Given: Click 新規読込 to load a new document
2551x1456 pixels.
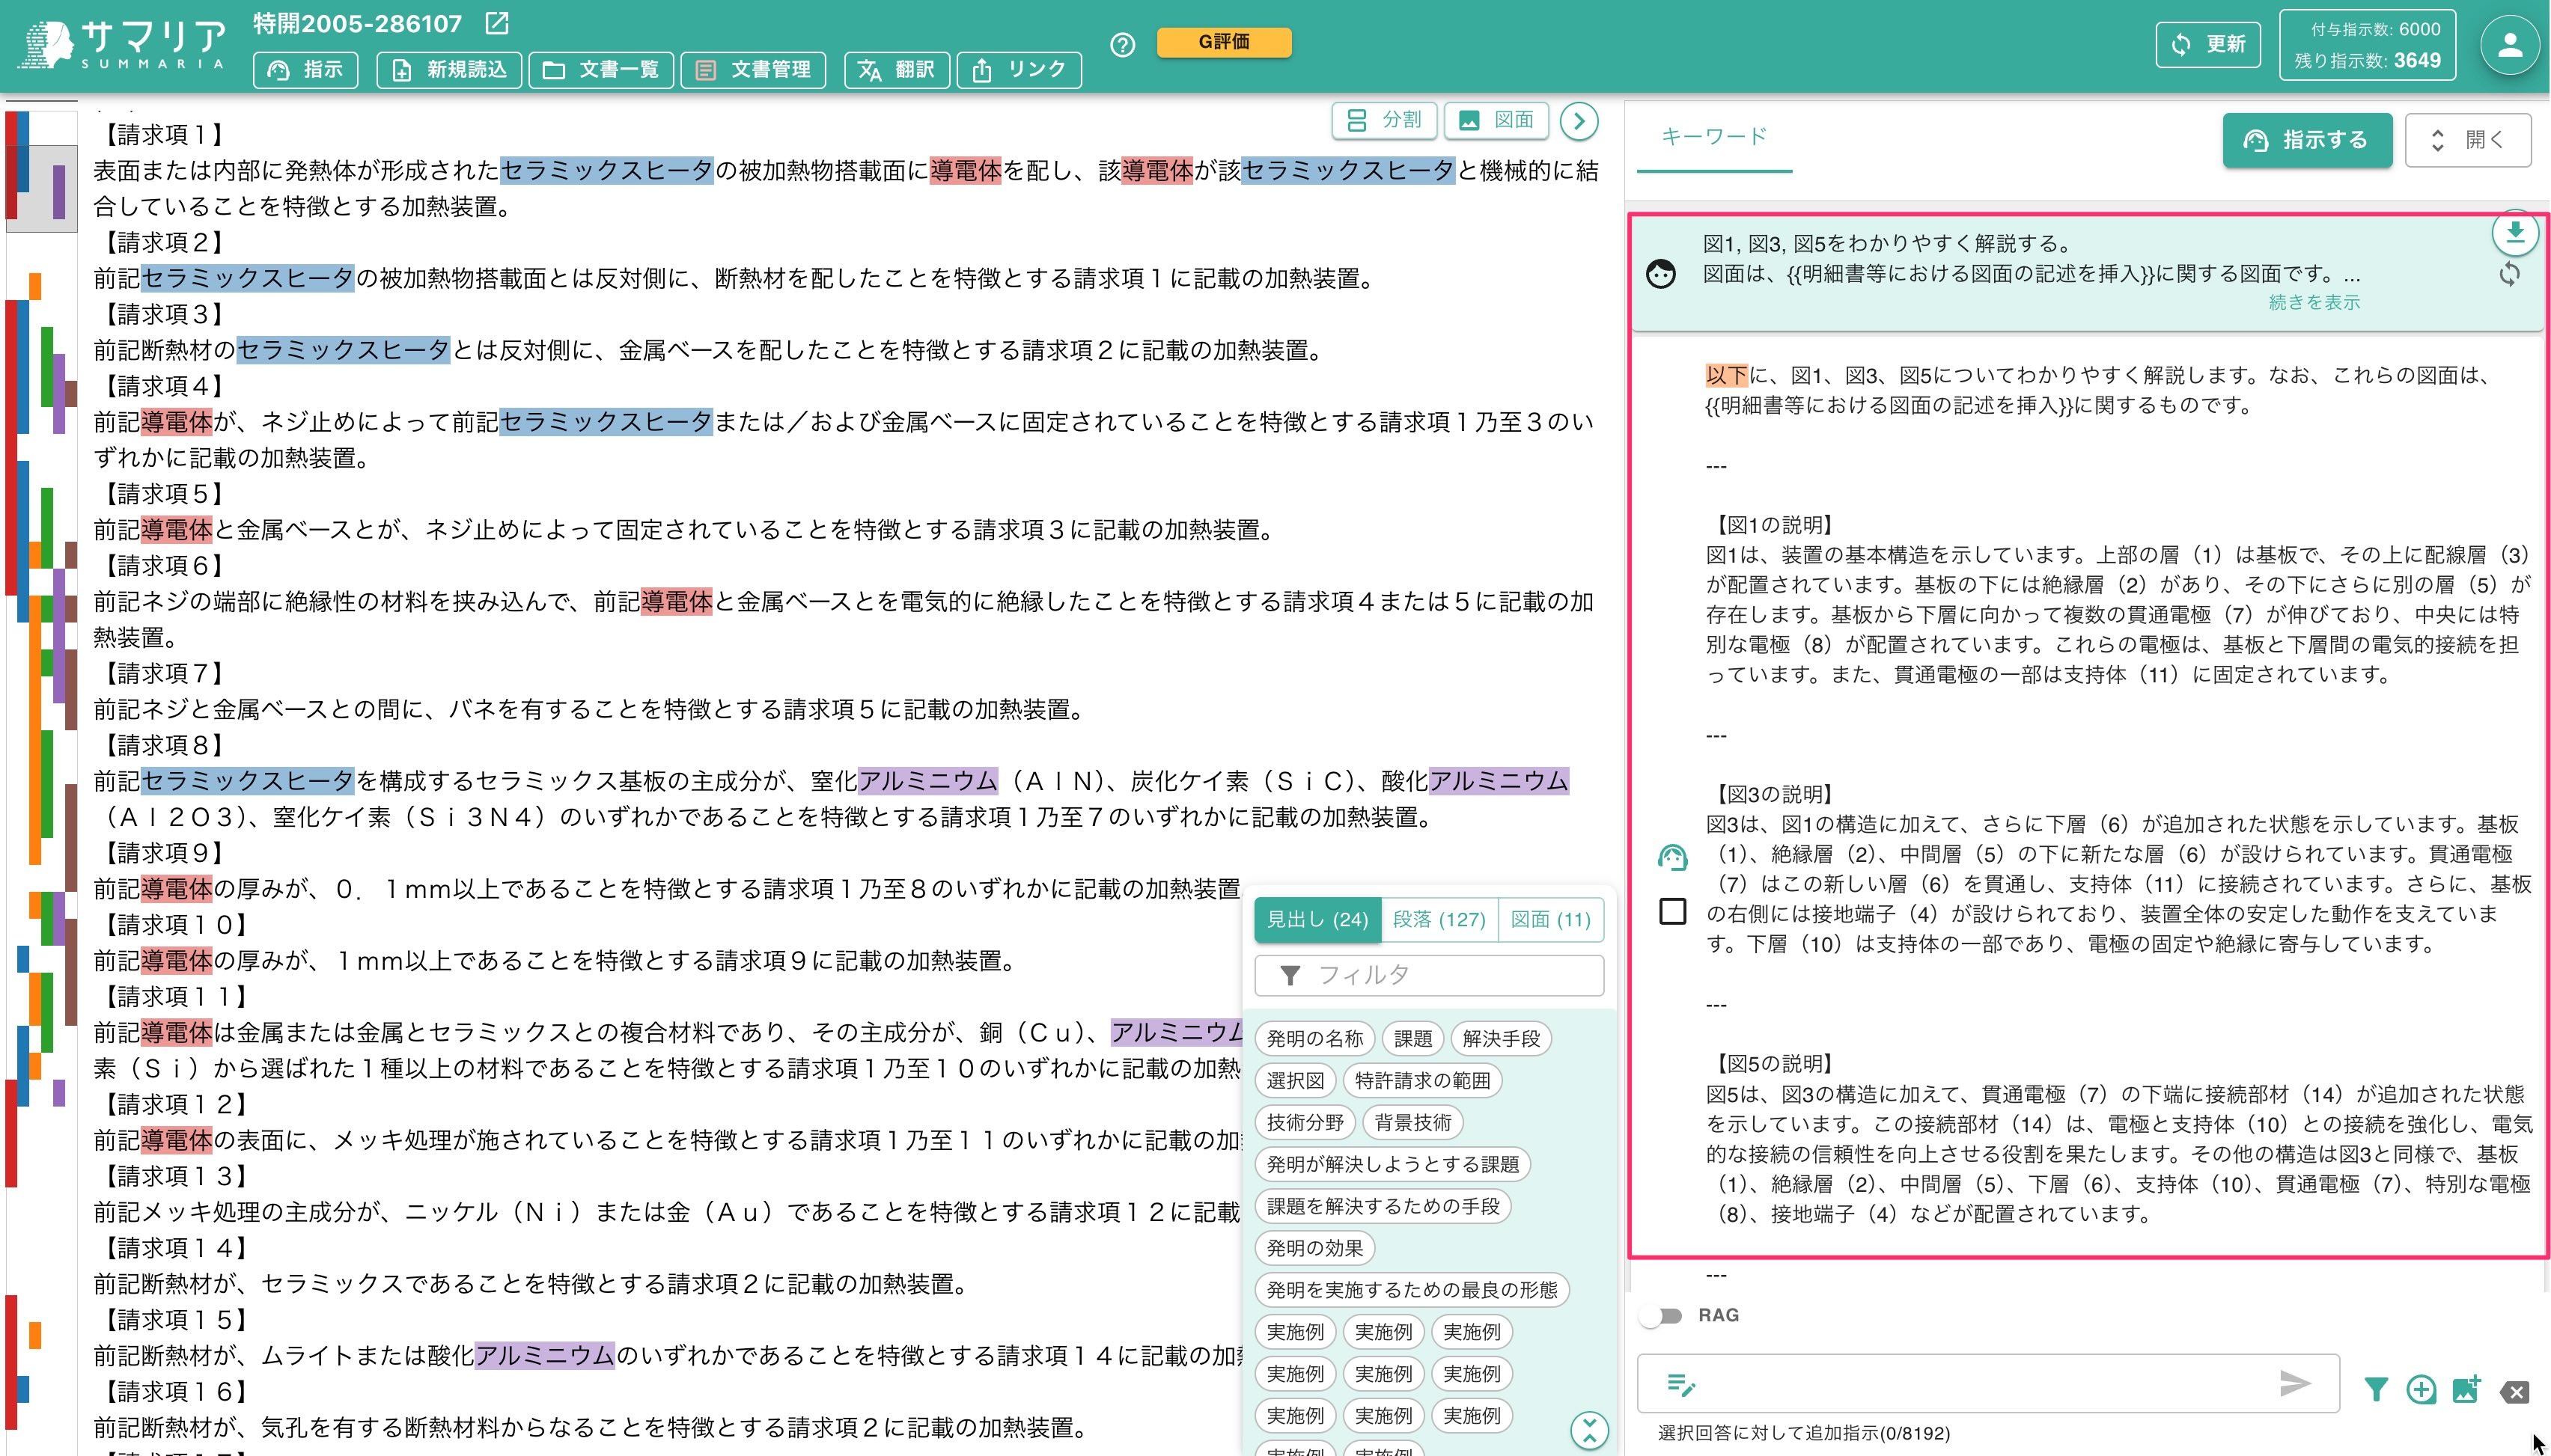Looking at the screenshot, I should pos(448,69).
